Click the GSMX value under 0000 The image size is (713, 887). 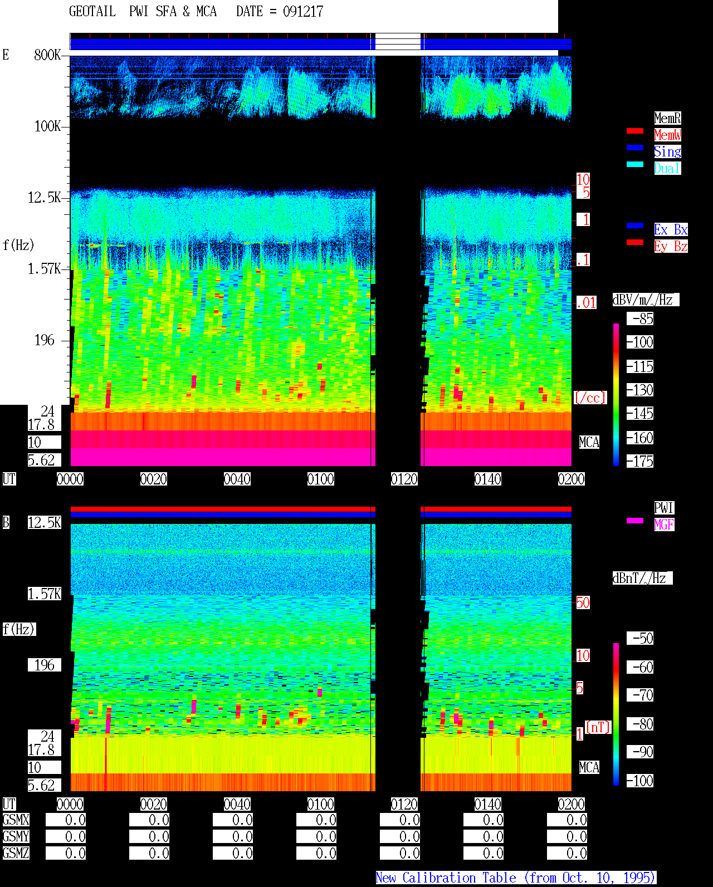point(66,820)
